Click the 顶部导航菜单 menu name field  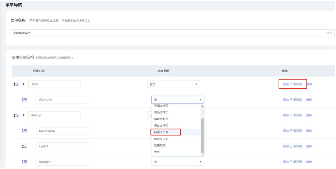tap(166, 33)
